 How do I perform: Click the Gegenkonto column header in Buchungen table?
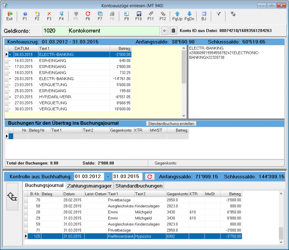pos(121,131)
